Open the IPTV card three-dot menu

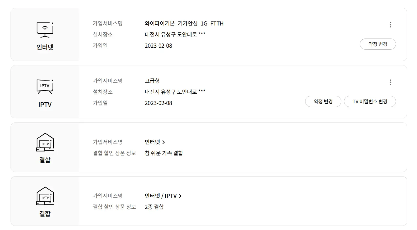click(x=390, y=82)
